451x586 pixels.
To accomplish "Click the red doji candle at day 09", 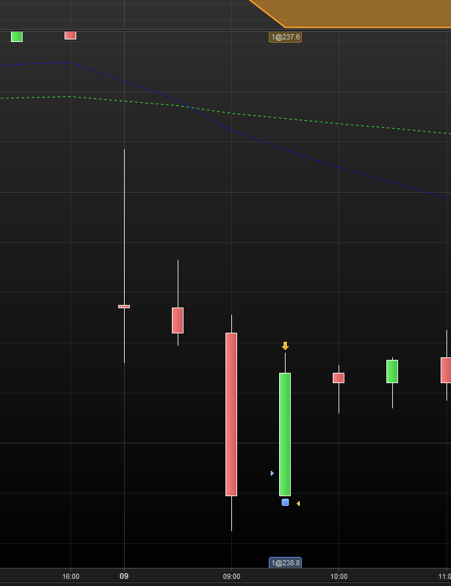I will pyautogui.click(x=124, y=306).
